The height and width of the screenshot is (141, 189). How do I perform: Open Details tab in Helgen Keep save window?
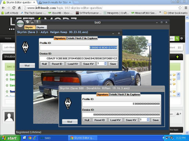point(70,38)
